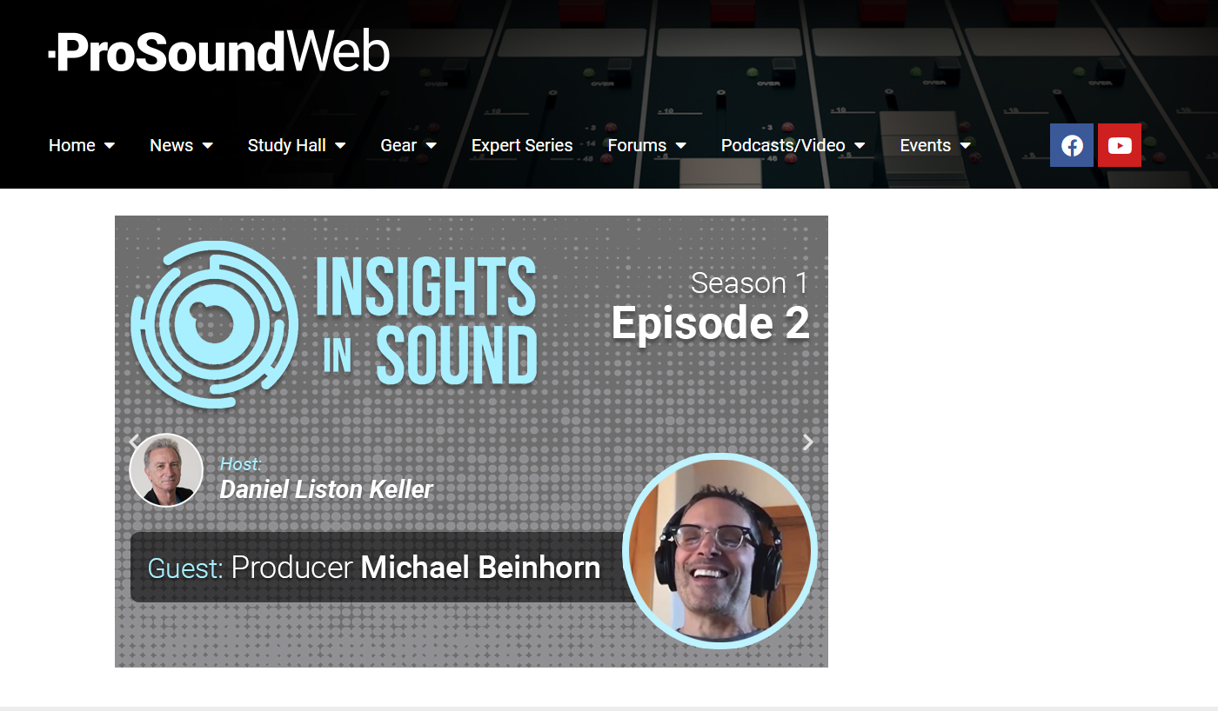
Task: Click guest Michael Beinhorn's round photo
Action: click(x=719, y=551)
